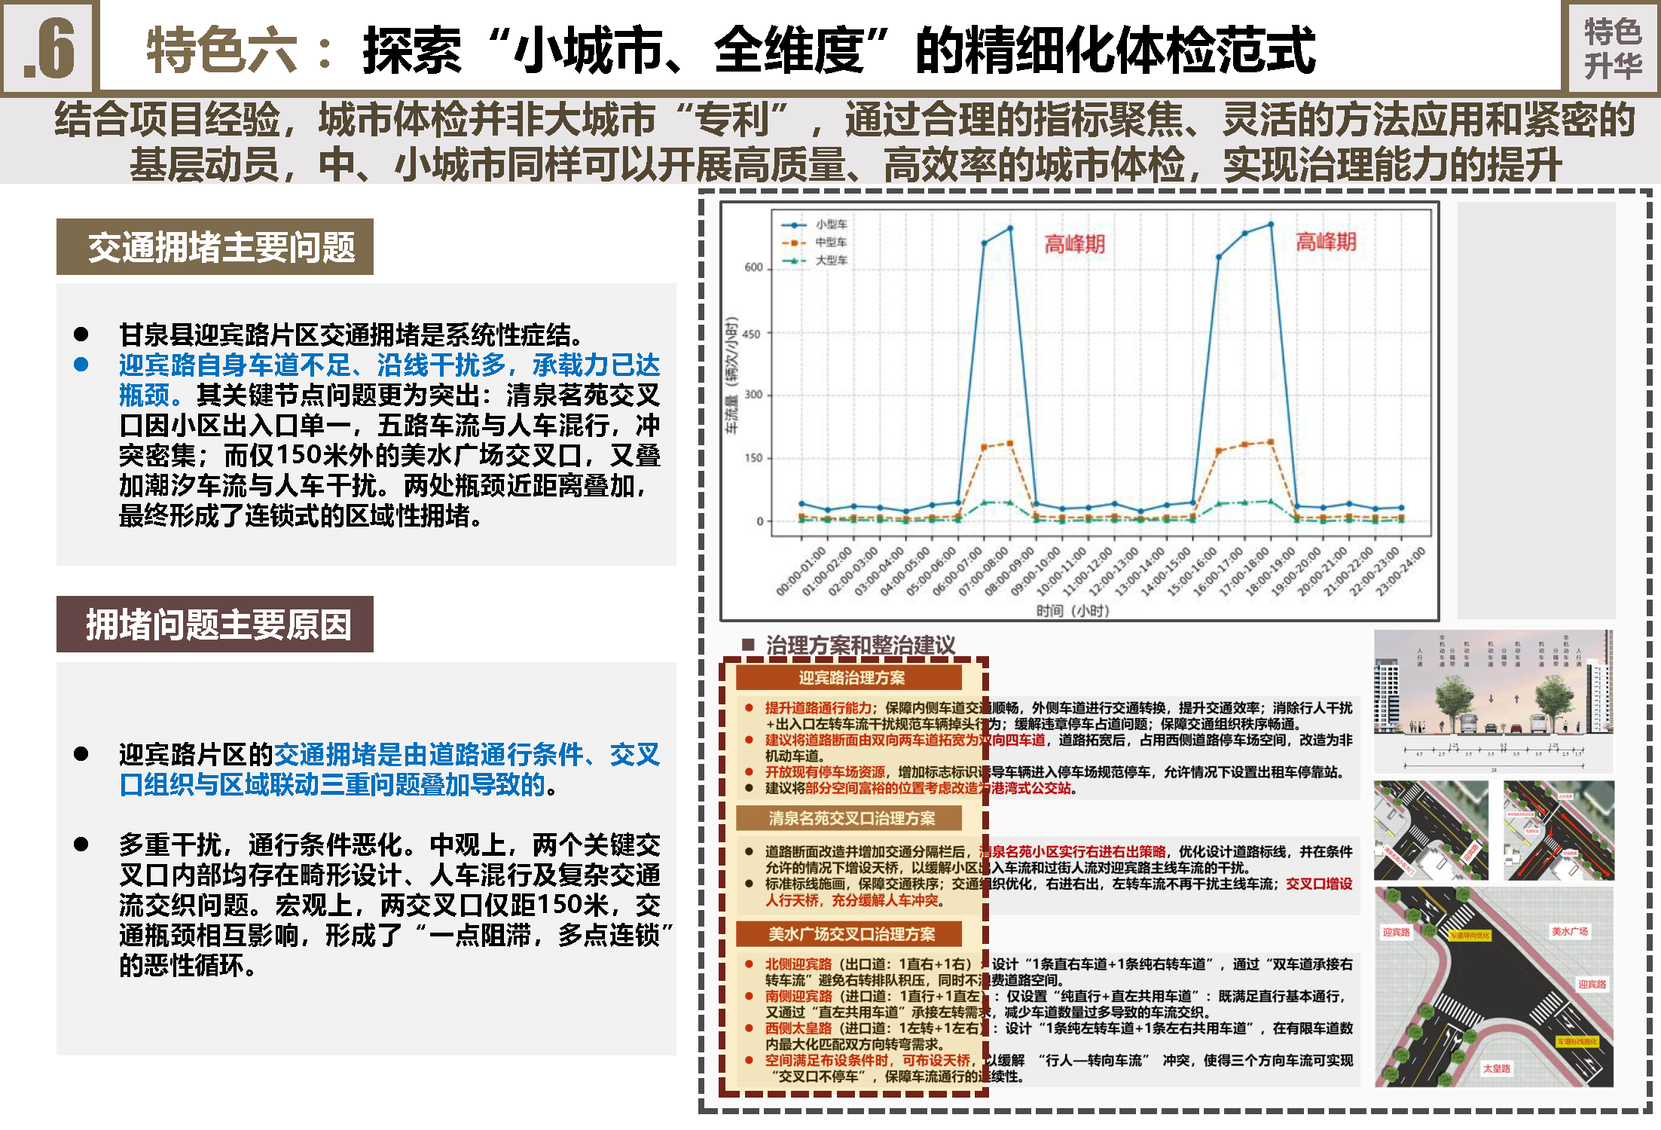Click the gray placeholder box beside chart

1537,410
